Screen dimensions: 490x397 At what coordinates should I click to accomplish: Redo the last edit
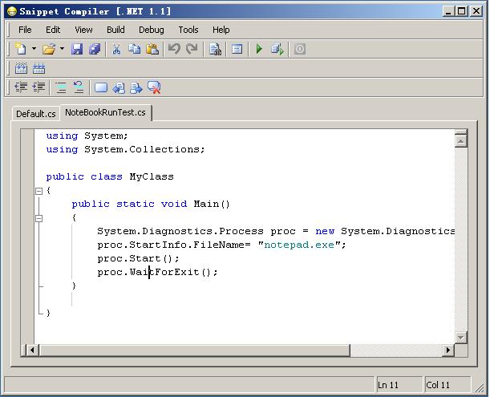[x=192, y=49]
